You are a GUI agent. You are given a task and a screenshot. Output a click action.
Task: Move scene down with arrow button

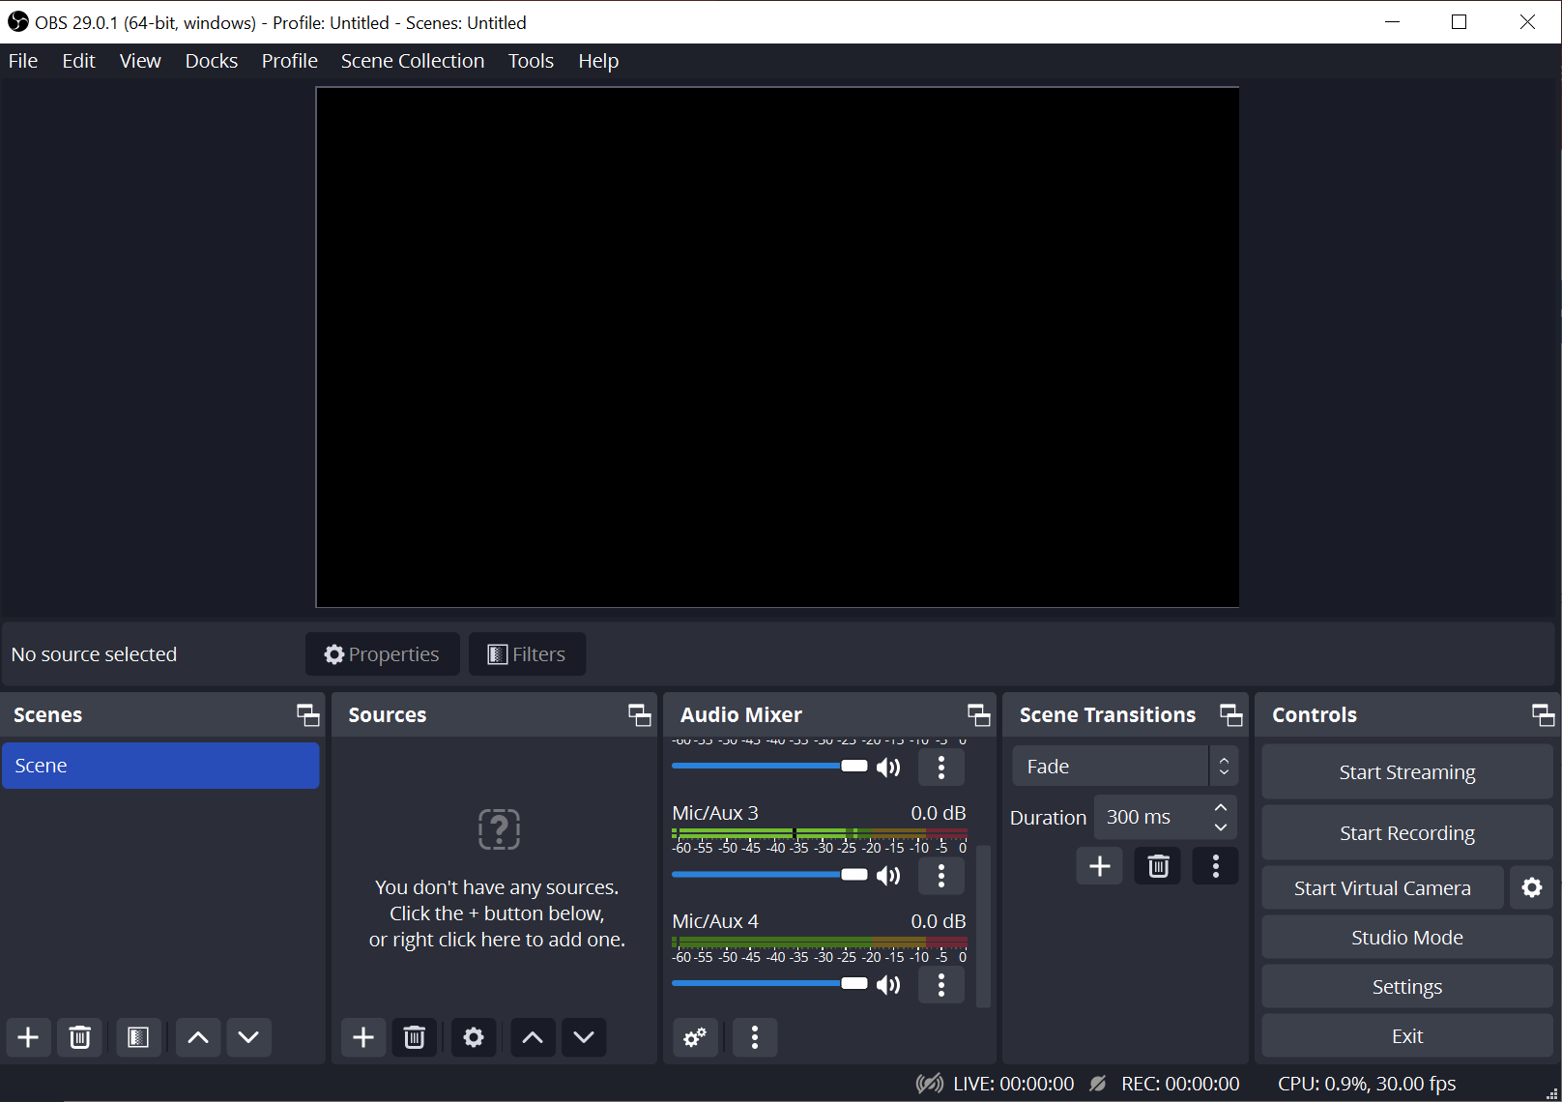click(248, 1037)
